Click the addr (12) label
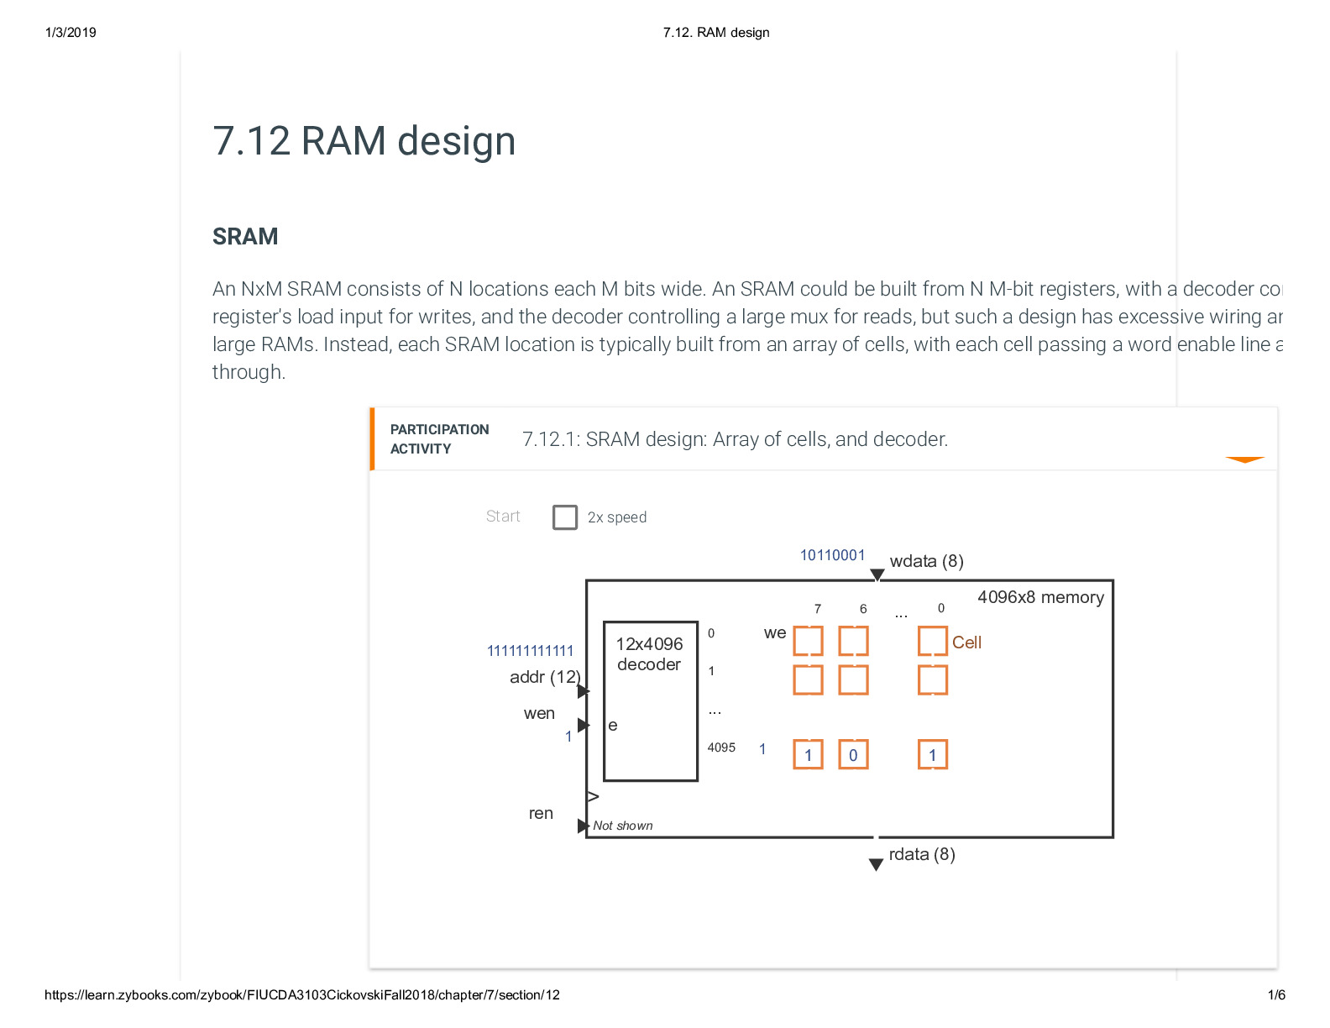The height and width of the screenshot is (1028, 1330). [545, 677]
